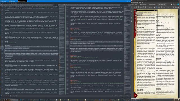Toggle regular expression option in Sublime find panel
180x101 pixels.
coord(1,96)
